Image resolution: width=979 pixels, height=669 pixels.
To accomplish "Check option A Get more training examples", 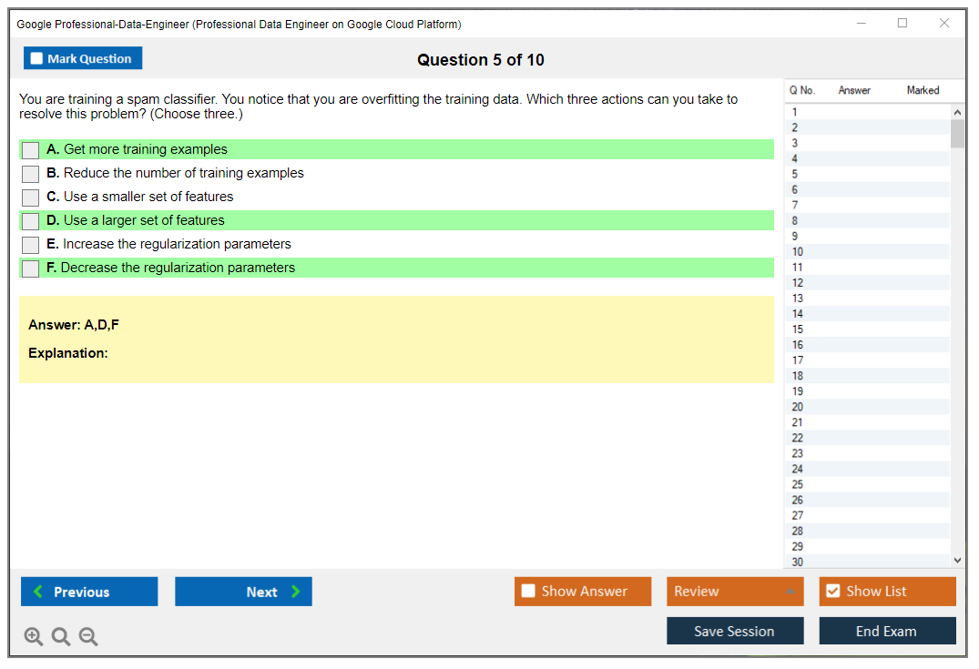I will click(31, 150).
